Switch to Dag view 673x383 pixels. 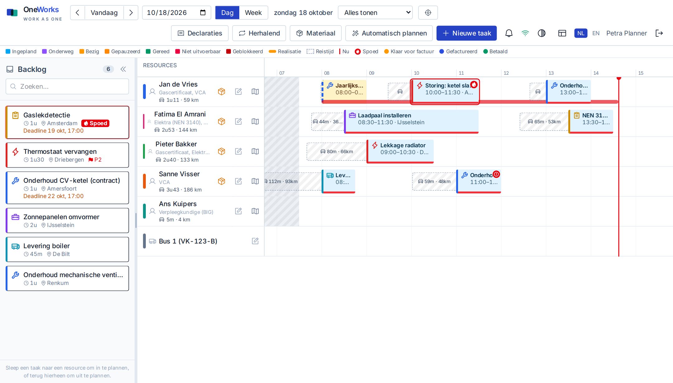[227, 13]
